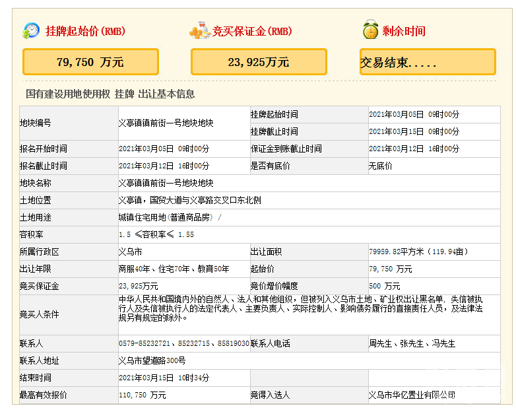Click the 土地位置 address value cell

point(189,200)
